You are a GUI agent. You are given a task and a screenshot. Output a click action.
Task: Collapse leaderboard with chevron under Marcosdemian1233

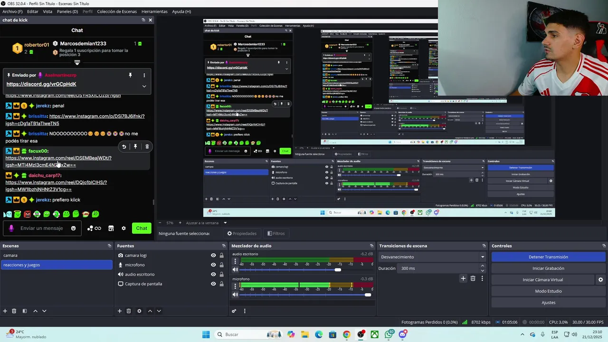pyautogui.click(x=77, y=62)
